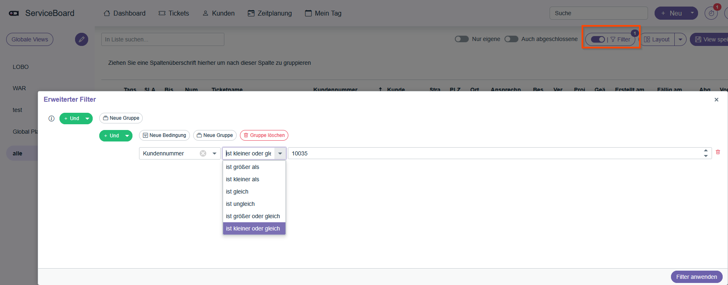728x285 pixels.
Task: Delete the condition with the red trash icon
Action: pos(718,152)
